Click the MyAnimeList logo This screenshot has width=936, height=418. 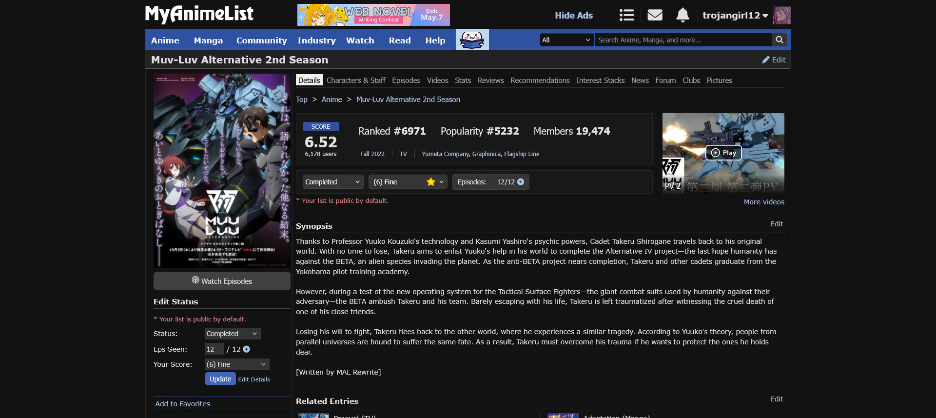tap(199, 14)
